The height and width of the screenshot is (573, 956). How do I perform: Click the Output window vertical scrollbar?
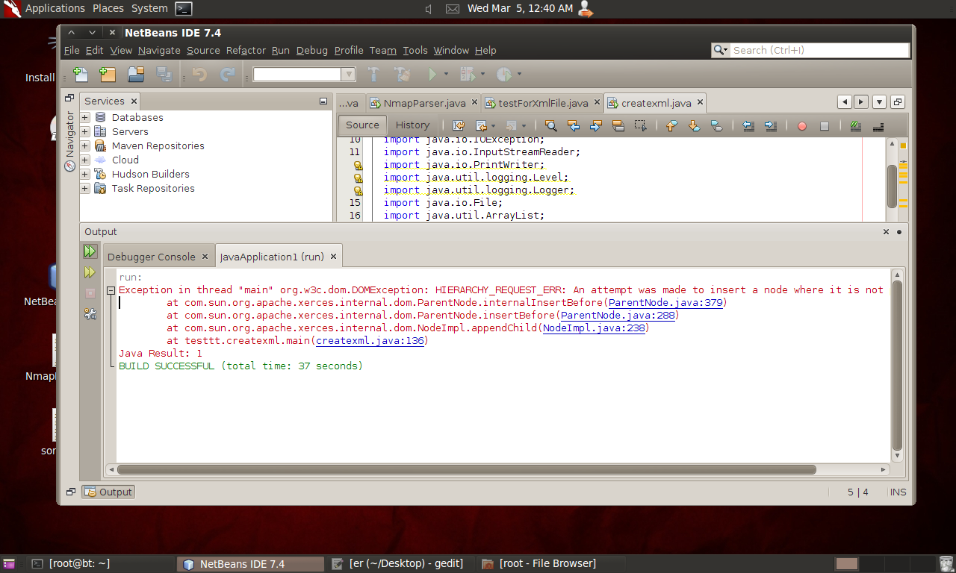pyautogui.click(x=898, y=366)
